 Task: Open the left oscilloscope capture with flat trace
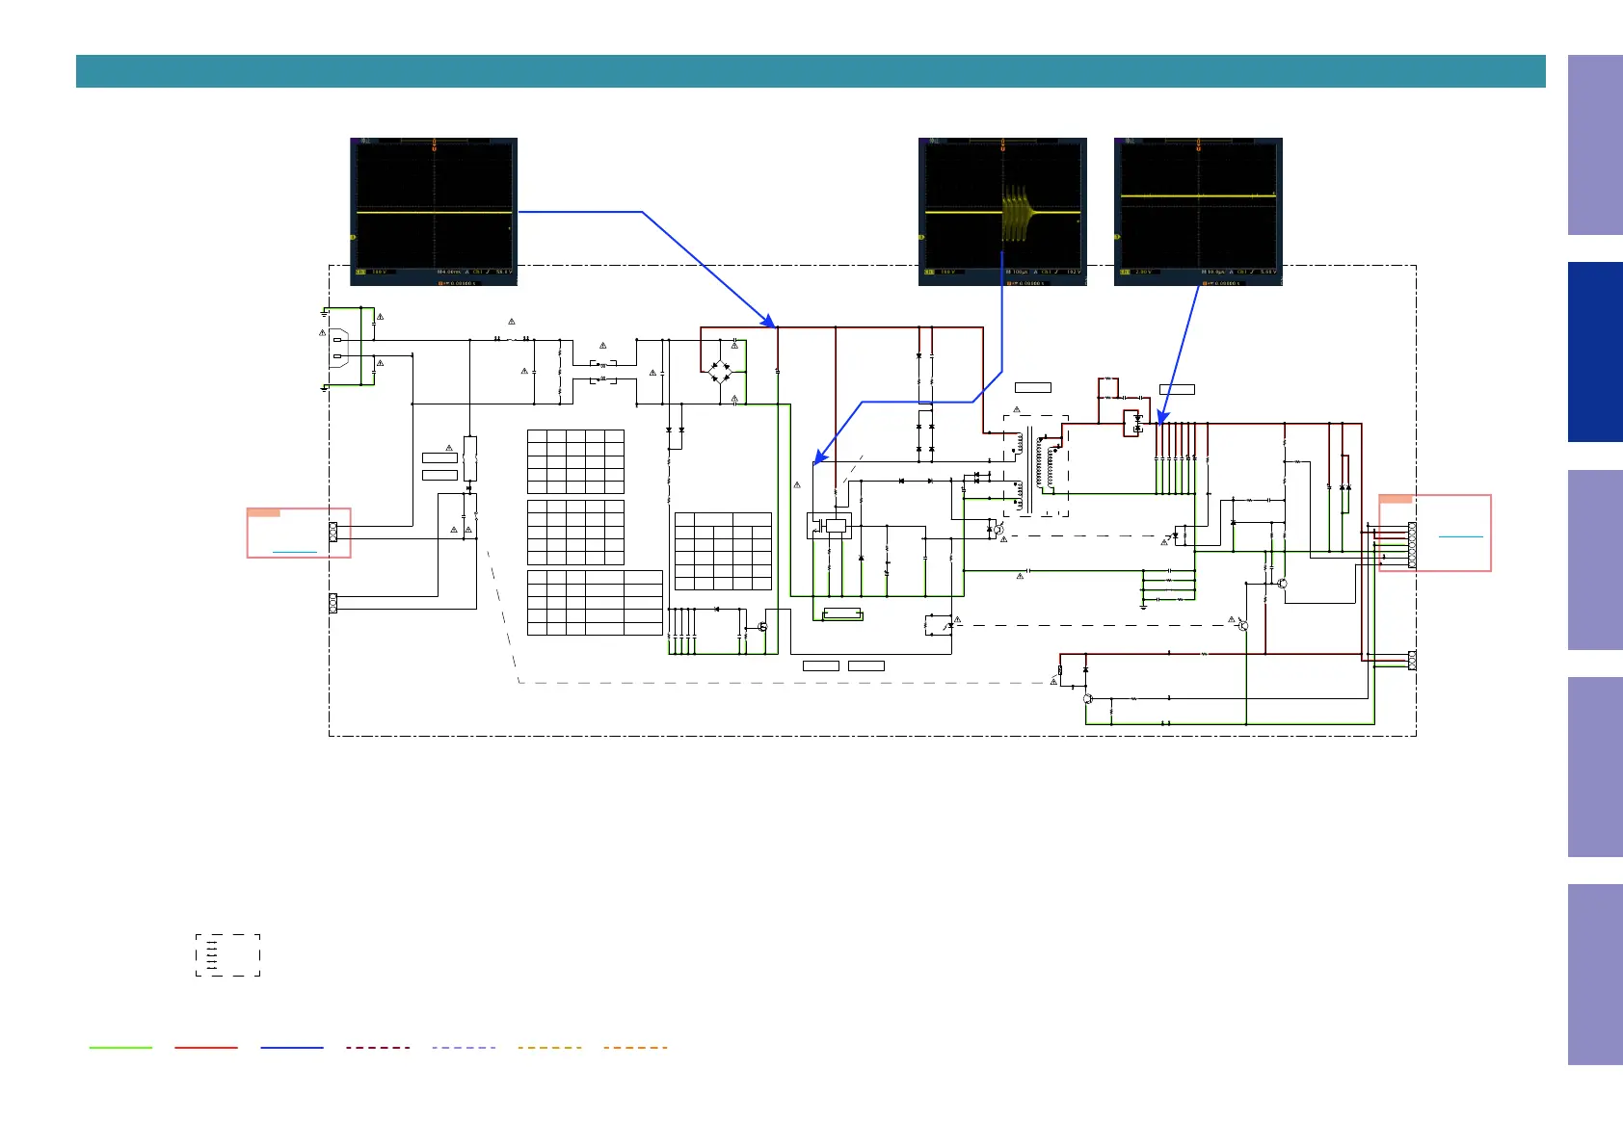pos(434,211)
